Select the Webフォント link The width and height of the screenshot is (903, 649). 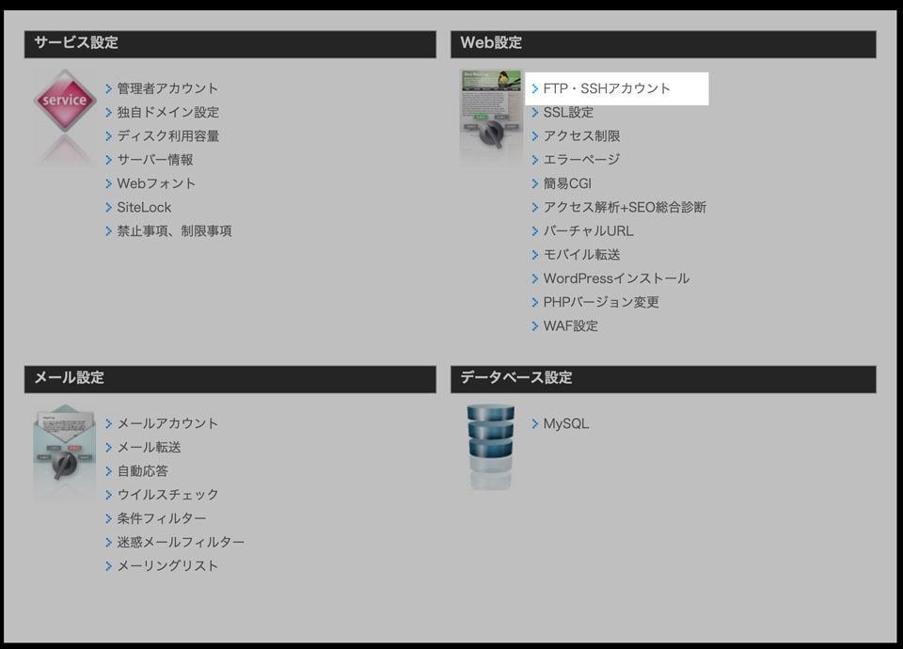pyautogui.click(x=156, y=183)
